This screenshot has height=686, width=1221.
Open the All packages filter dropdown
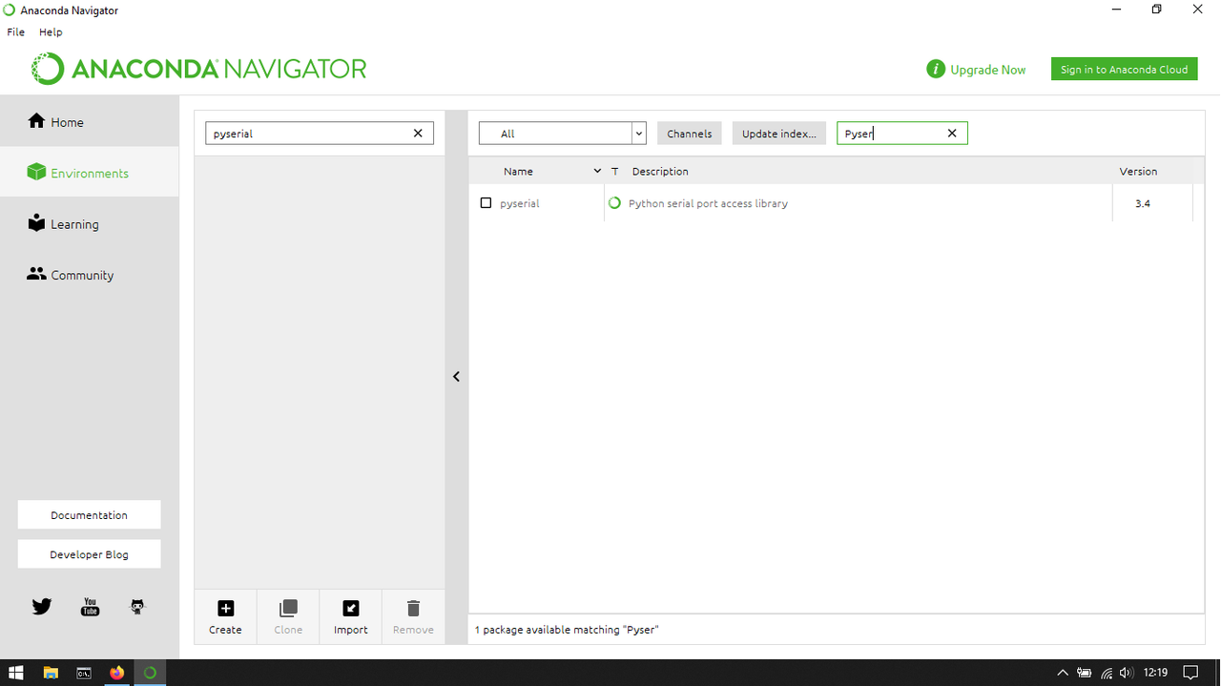tap(563, 134)
